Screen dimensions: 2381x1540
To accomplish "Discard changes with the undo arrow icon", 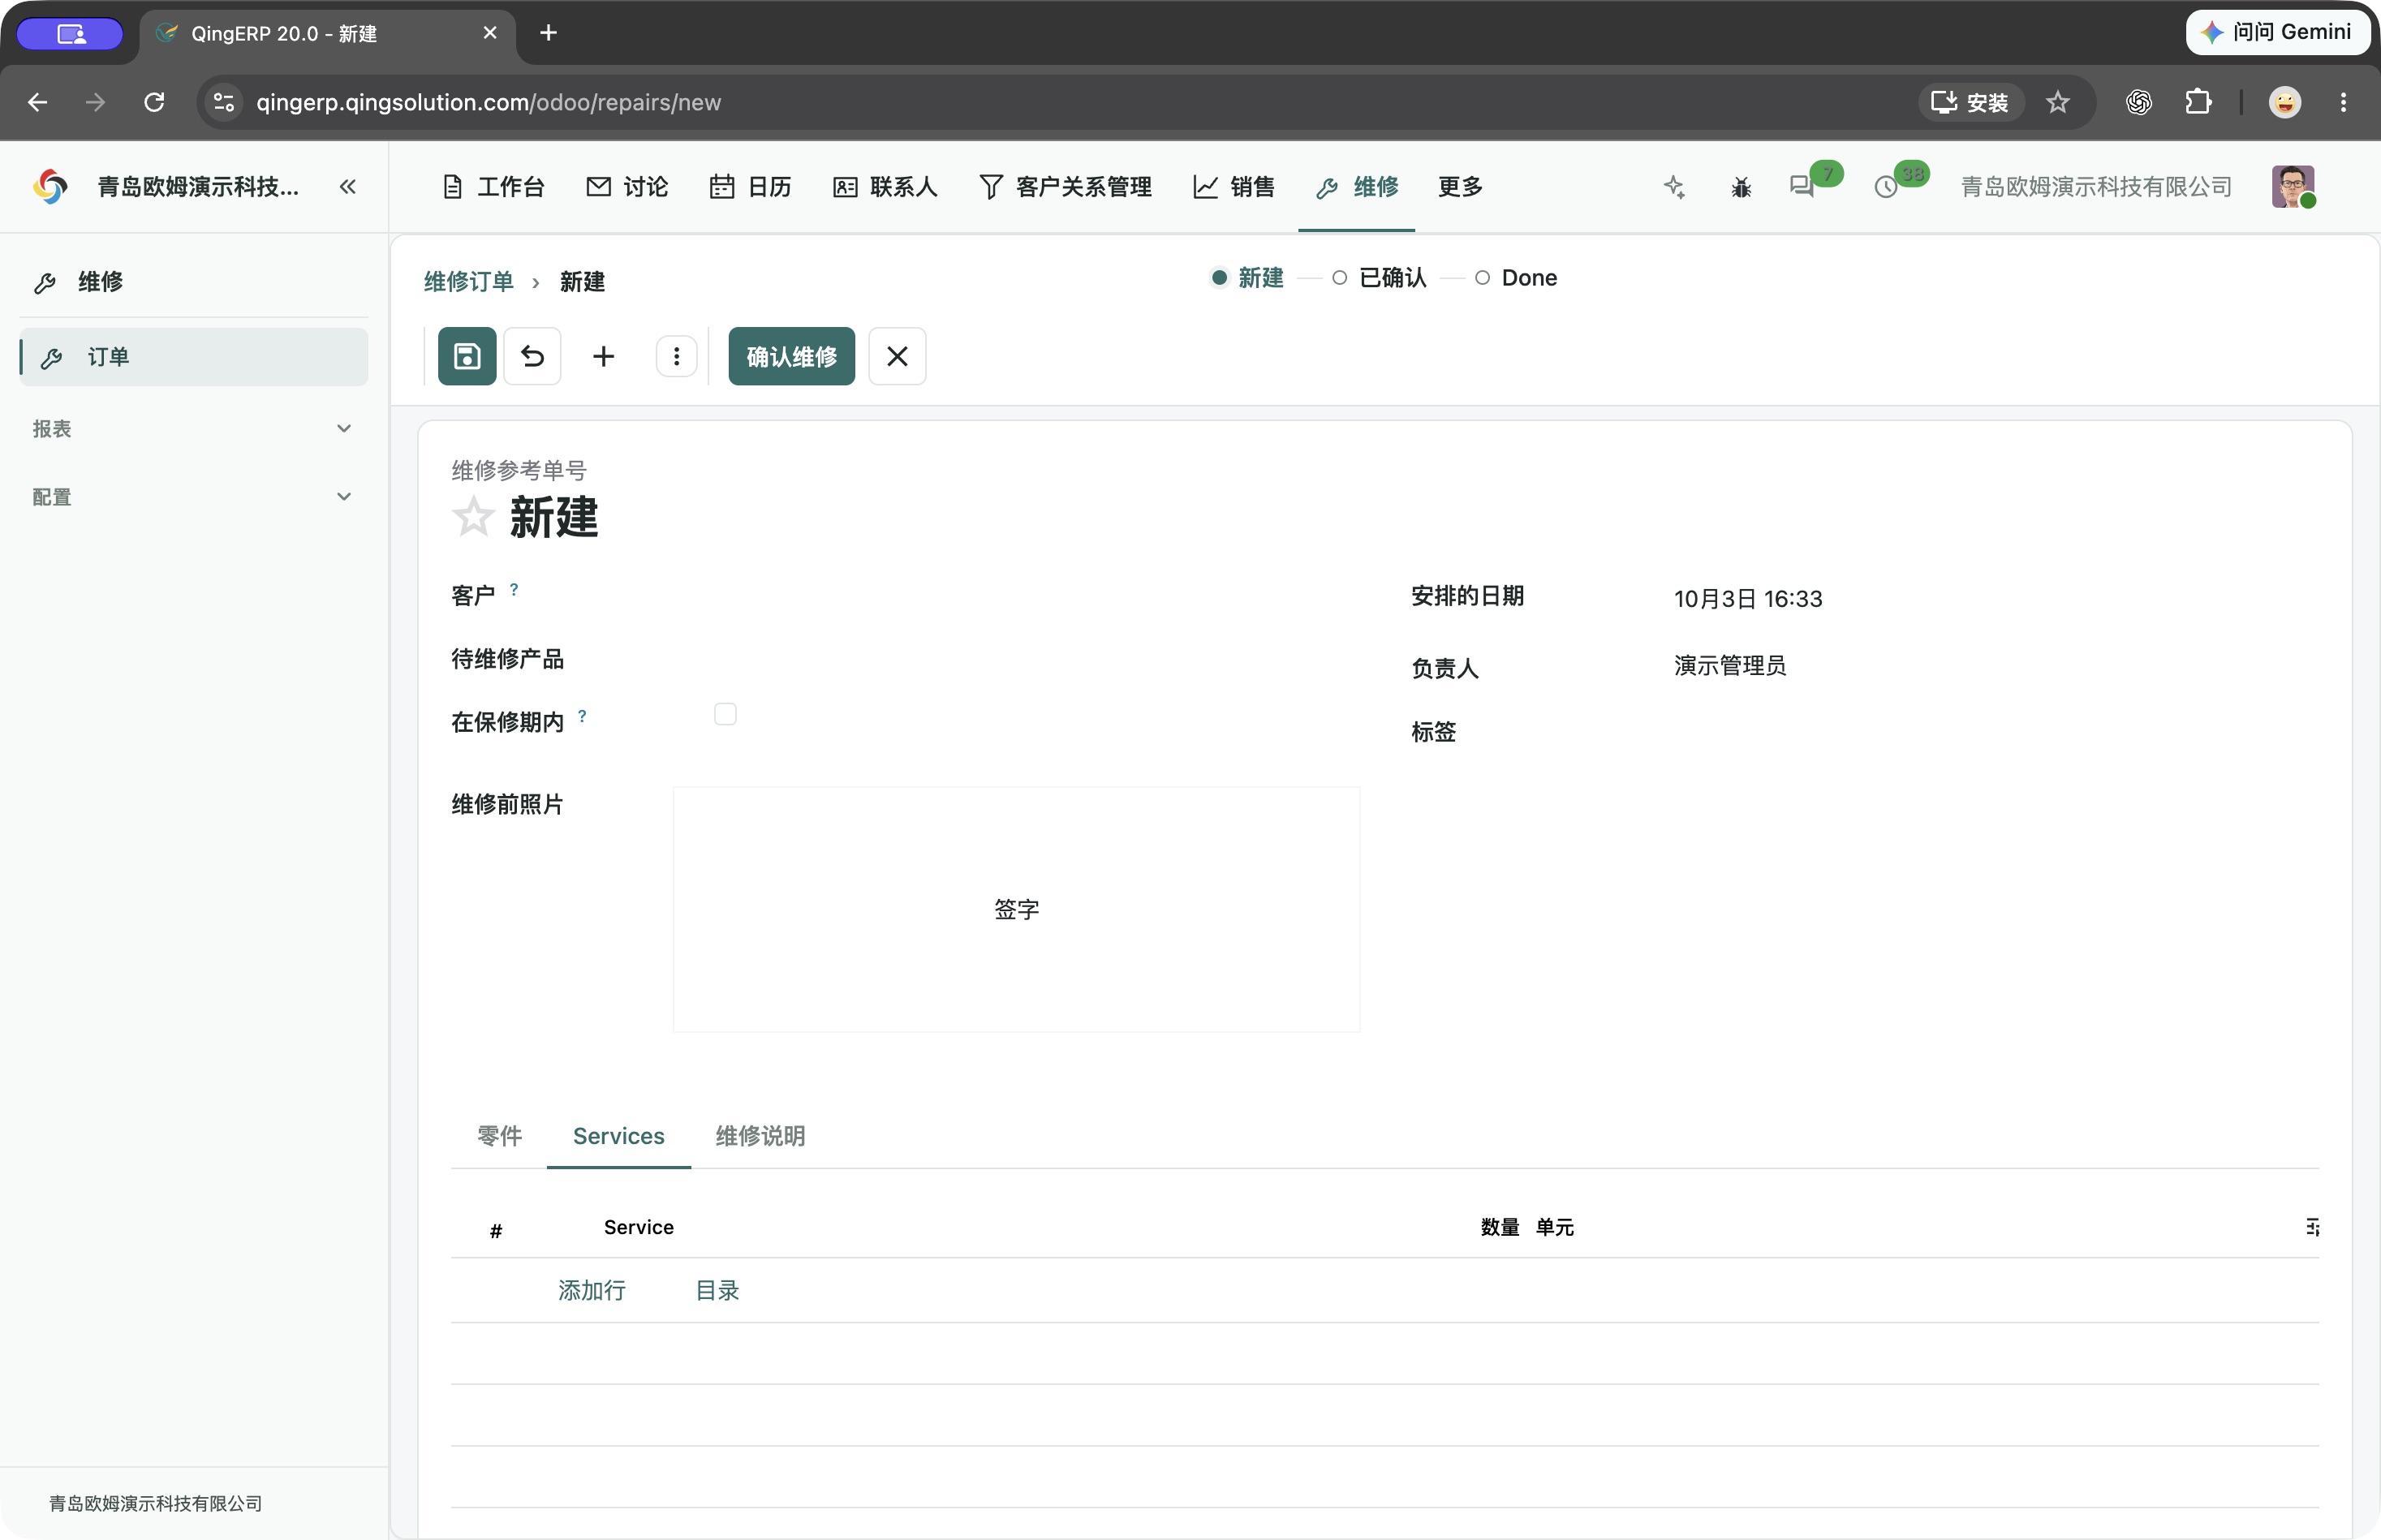I will pyautogui.click(x=532, y=356).
